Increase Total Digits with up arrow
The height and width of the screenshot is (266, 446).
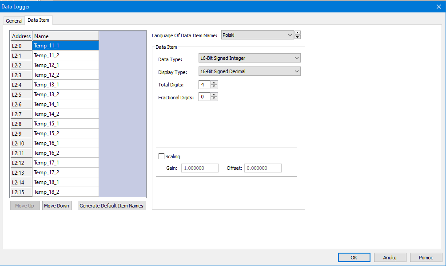(214, 82)
